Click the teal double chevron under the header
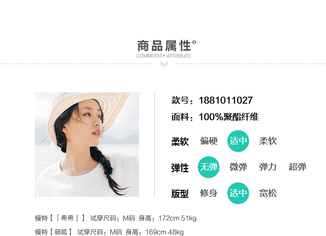The image size is (326, 236). [x=164, y=64]
